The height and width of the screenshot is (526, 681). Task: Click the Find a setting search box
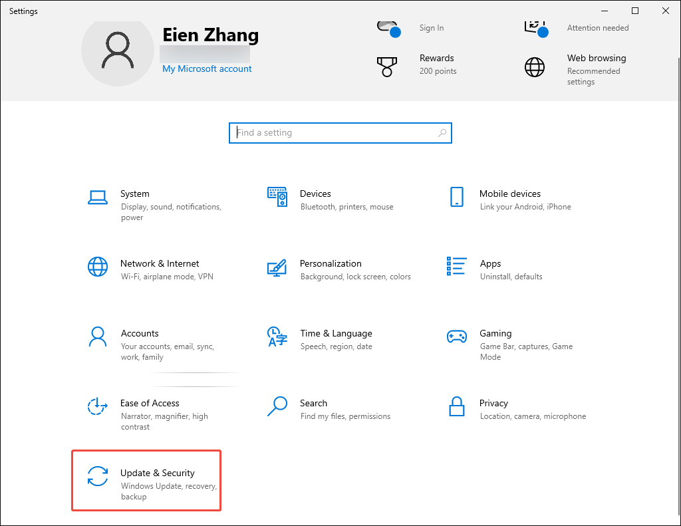click(x=340, y=132)
